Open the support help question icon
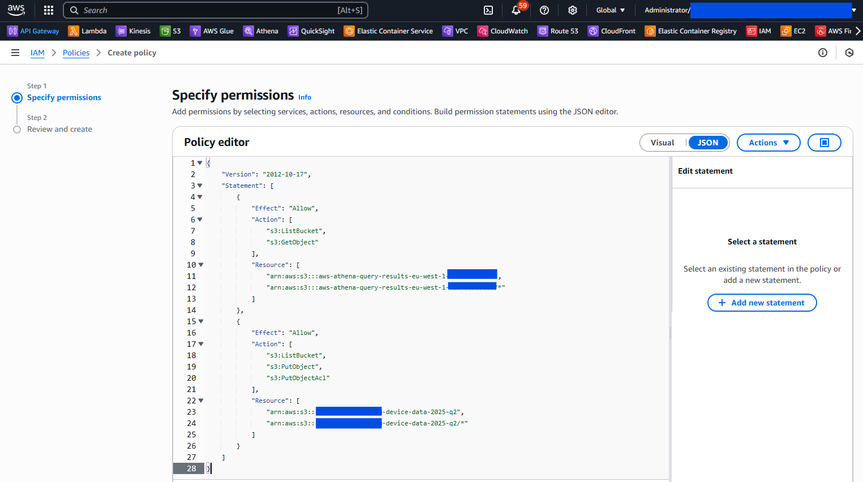 544,10
